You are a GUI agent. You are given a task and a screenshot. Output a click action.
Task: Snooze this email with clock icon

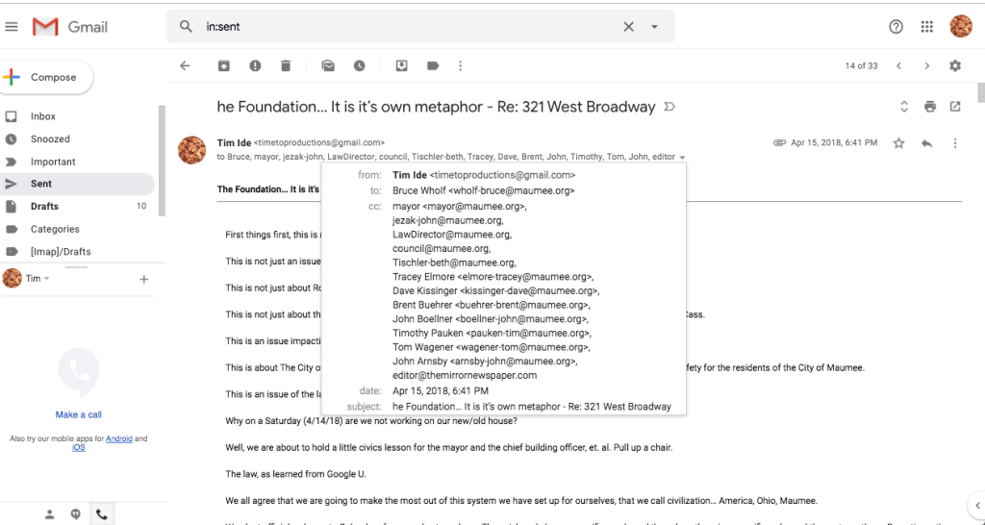[x=359, y=66]
